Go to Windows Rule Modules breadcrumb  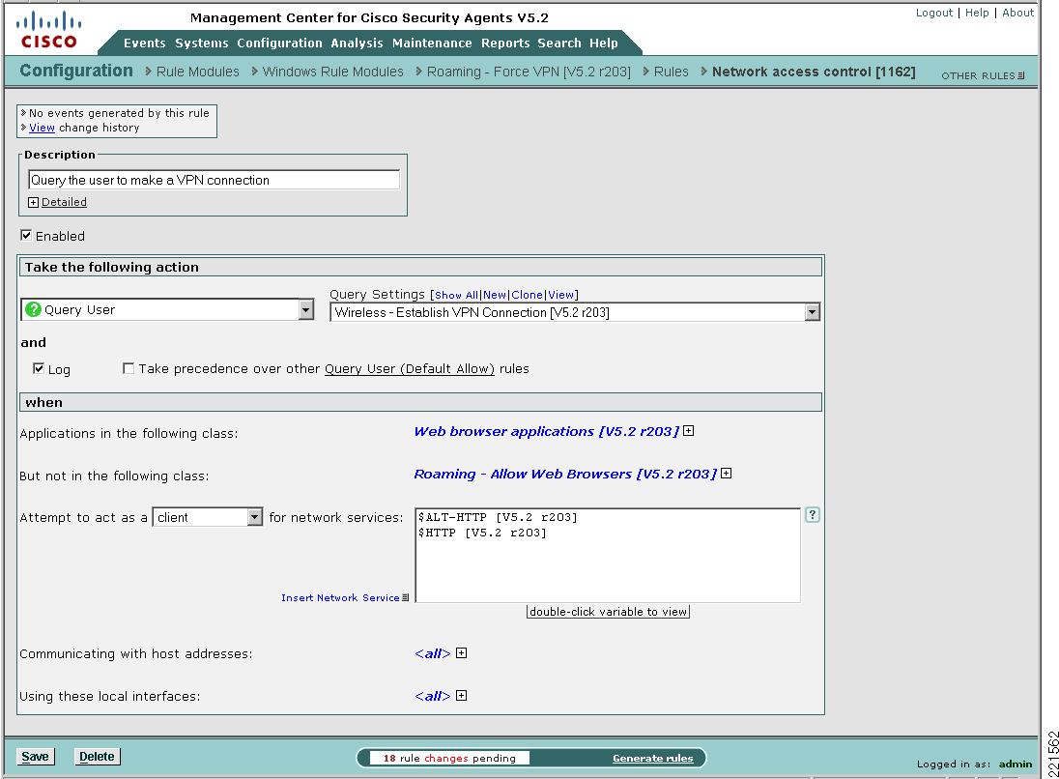pyautogui.click(x=333, y=72)
